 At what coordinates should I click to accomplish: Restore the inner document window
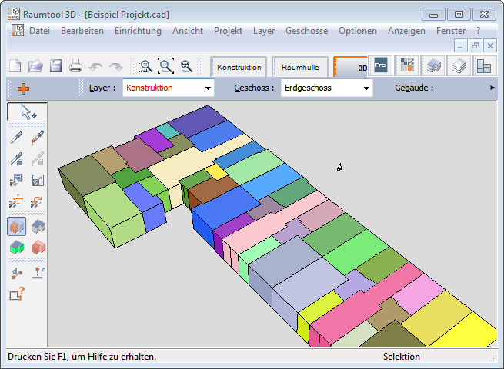pos(476,45)
